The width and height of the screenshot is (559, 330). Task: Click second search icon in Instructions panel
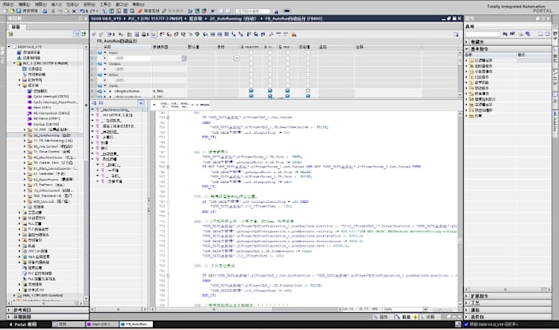512,34
